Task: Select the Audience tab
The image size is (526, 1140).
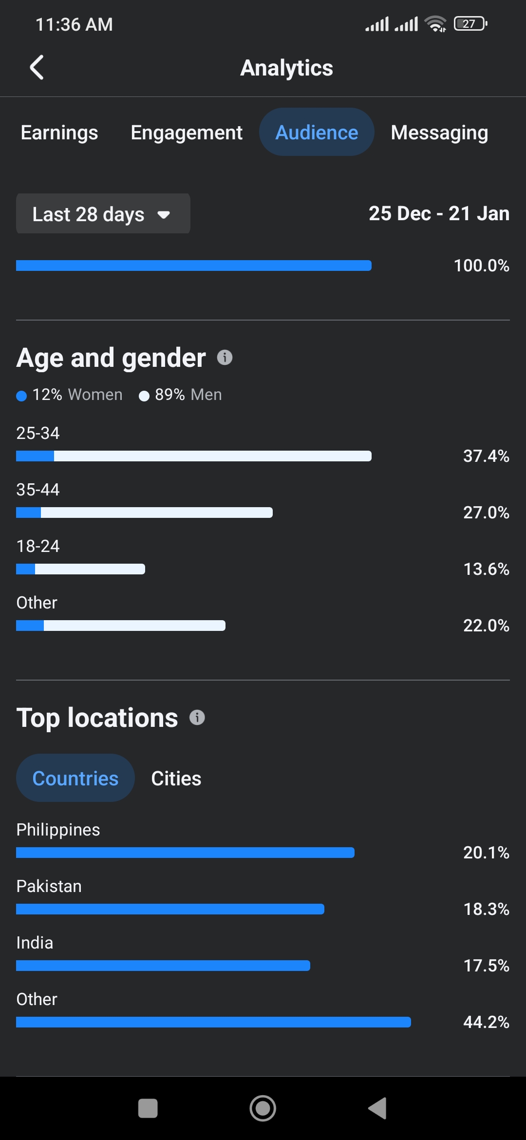Action: point(317,133)
